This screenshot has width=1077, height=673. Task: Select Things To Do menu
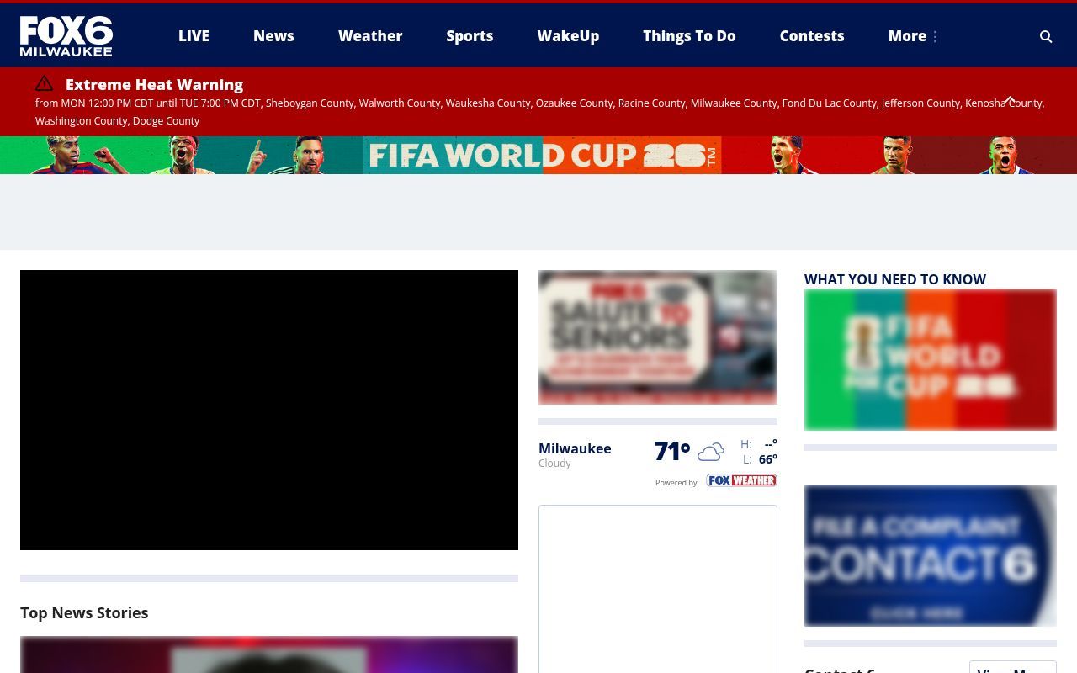point(689,36)
